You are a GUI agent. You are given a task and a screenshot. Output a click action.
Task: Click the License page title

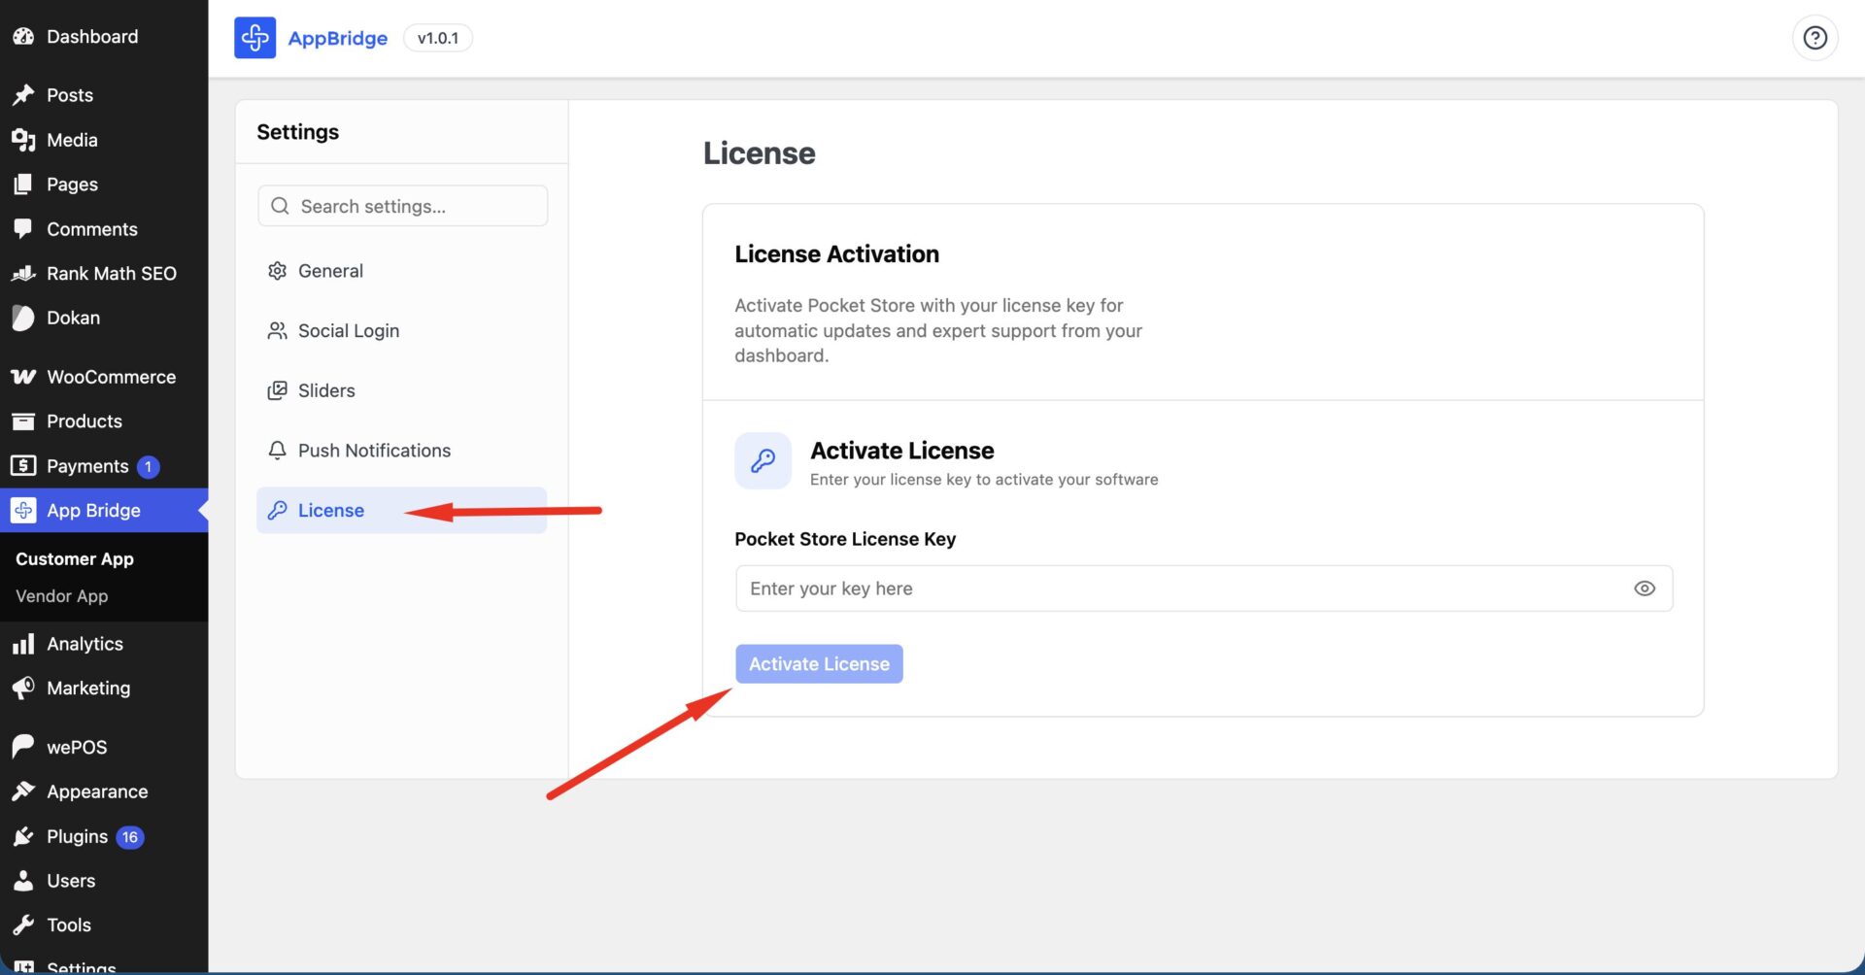[759, 153]
